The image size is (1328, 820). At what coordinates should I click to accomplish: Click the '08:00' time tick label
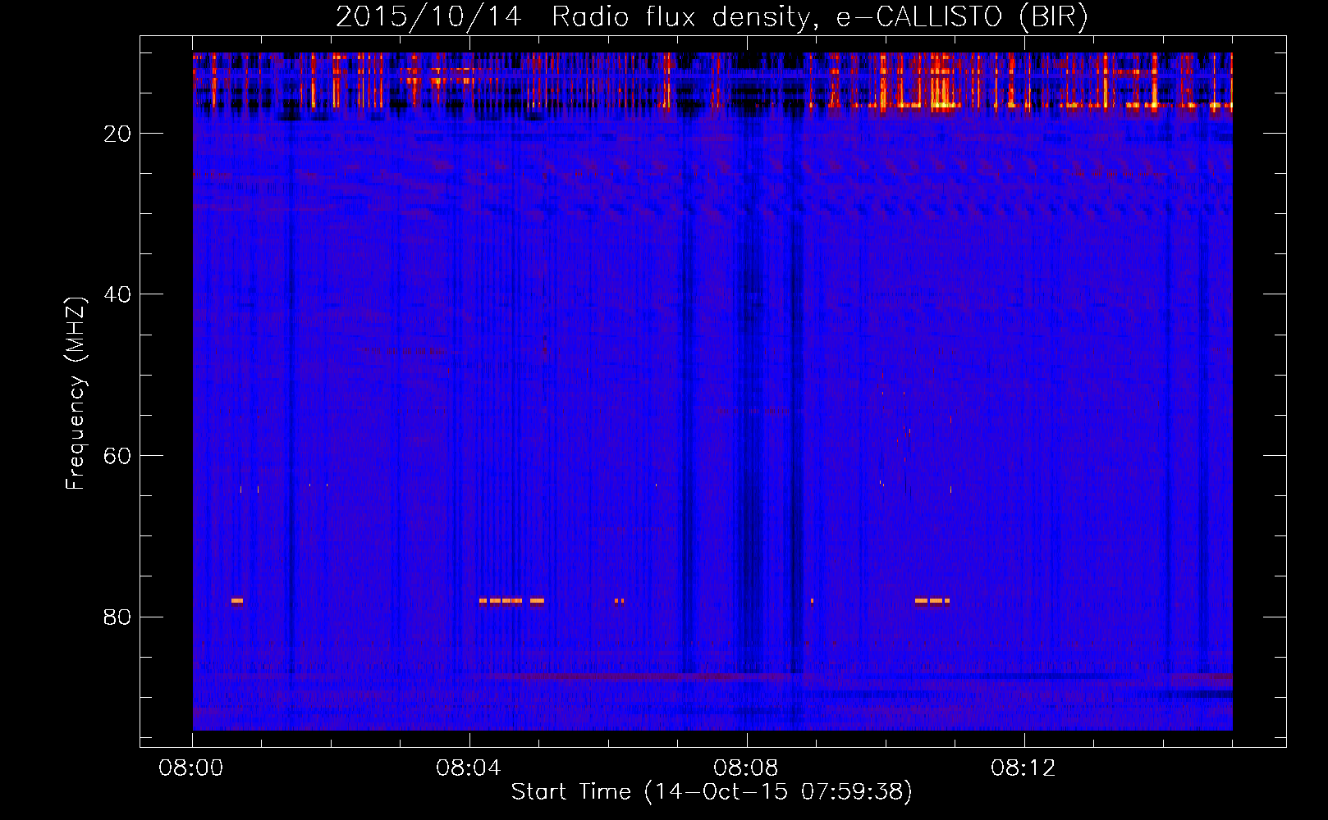[x=191, y=768]
